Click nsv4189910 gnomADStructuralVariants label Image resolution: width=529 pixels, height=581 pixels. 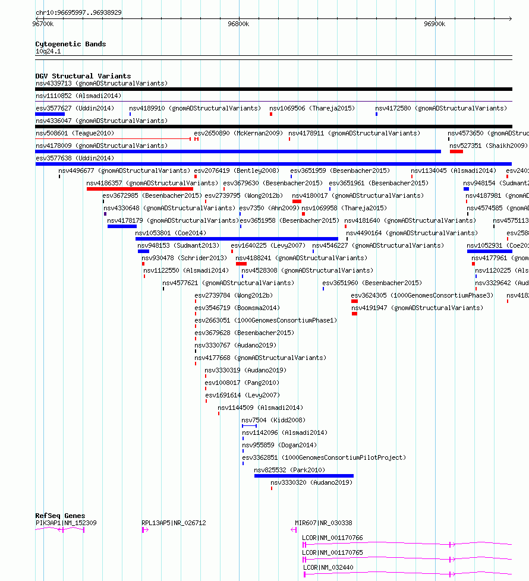pos(195,108)
